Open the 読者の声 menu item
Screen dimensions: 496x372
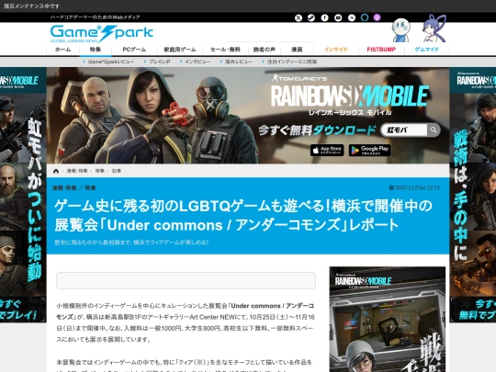coord(265,50)
